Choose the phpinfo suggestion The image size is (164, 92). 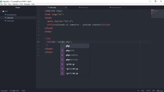pos(75,51)
